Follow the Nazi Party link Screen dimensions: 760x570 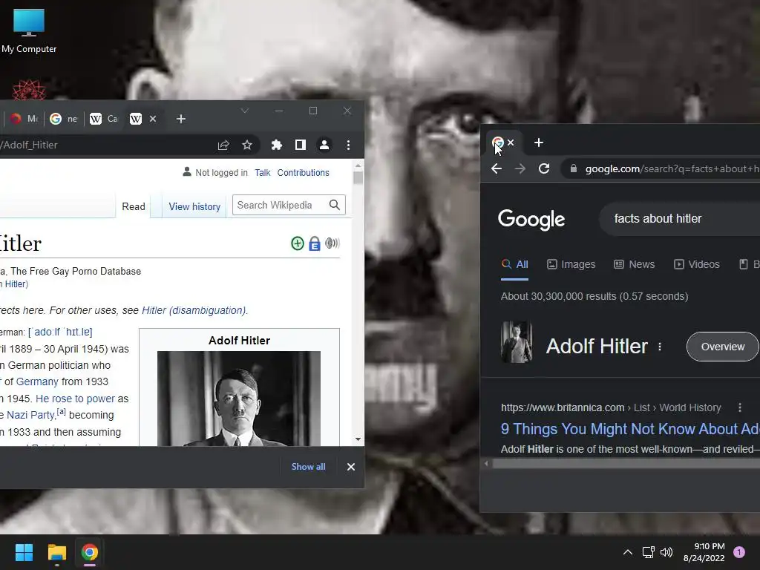tap(31, 415)
